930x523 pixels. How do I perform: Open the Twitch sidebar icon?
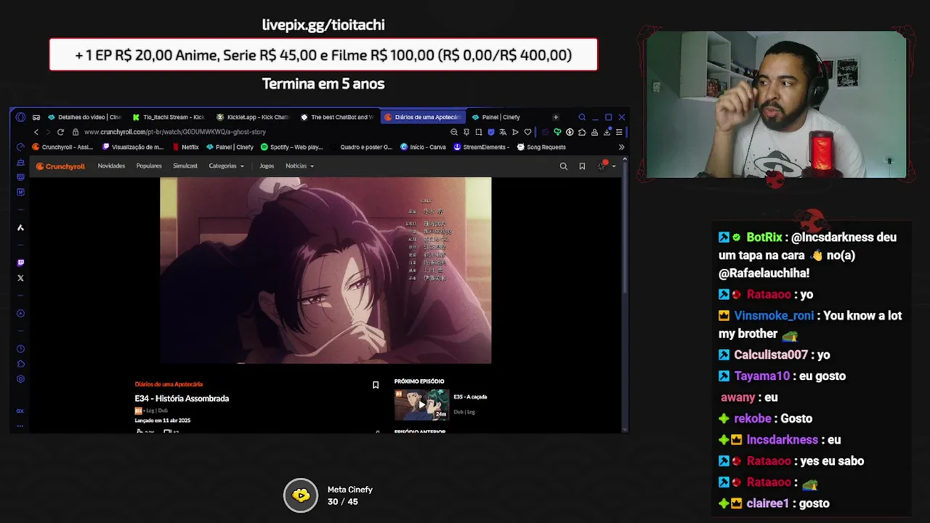[20, 262]
